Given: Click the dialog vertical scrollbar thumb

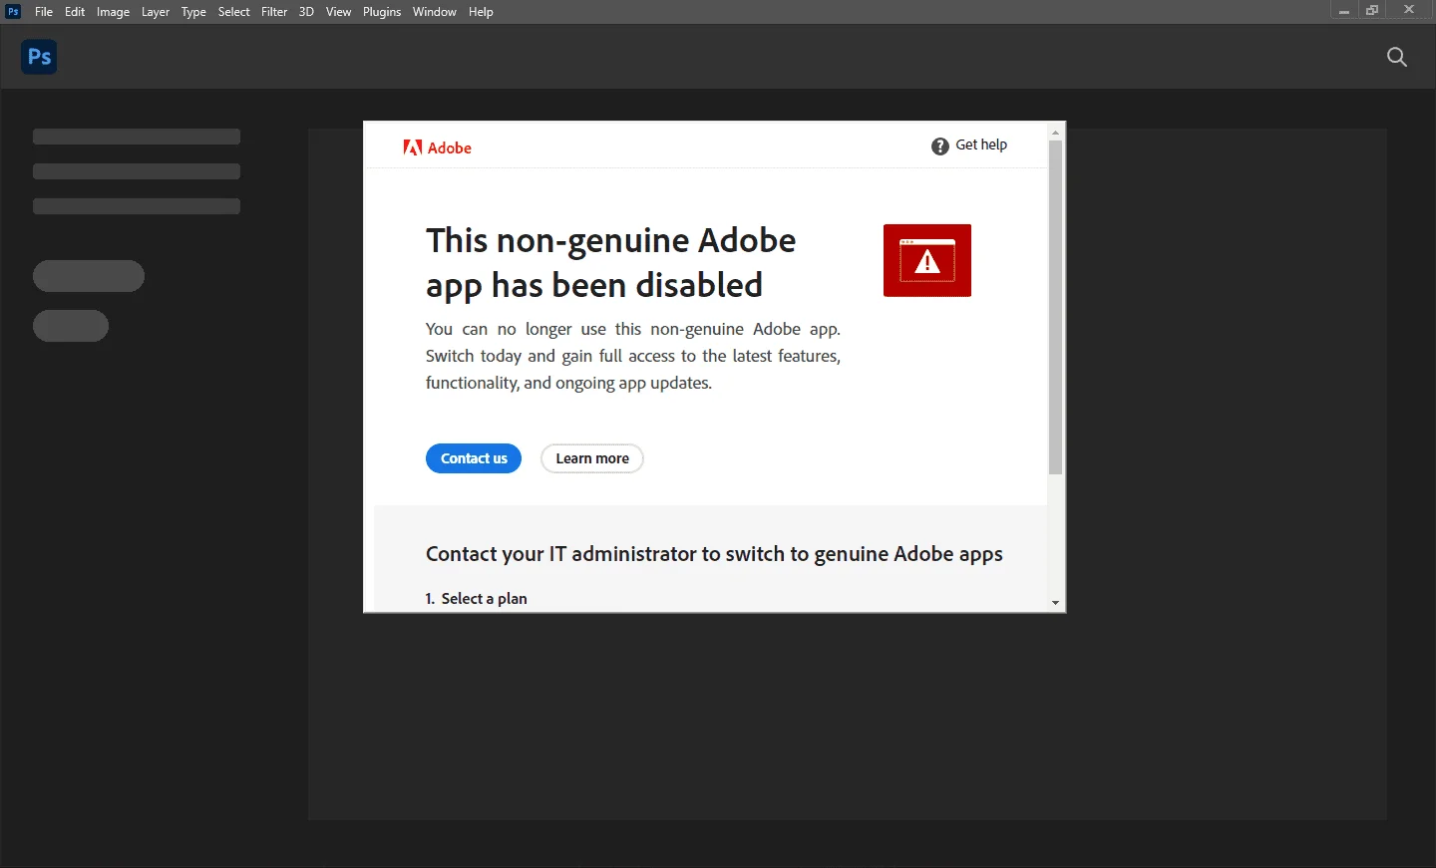Looking at the screenshot, I should 1055,308.
